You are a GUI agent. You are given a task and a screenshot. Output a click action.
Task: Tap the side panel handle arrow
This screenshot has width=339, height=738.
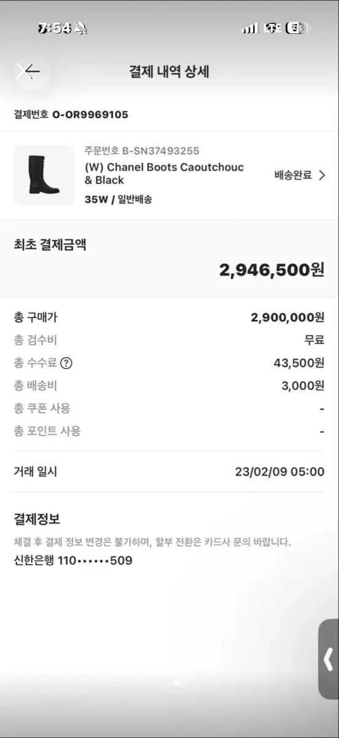pos(329,659)
